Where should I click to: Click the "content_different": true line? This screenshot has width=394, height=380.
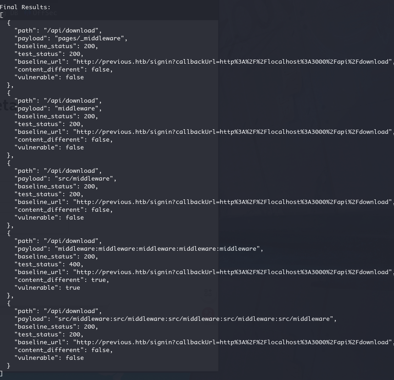click(x=61, y=280)
